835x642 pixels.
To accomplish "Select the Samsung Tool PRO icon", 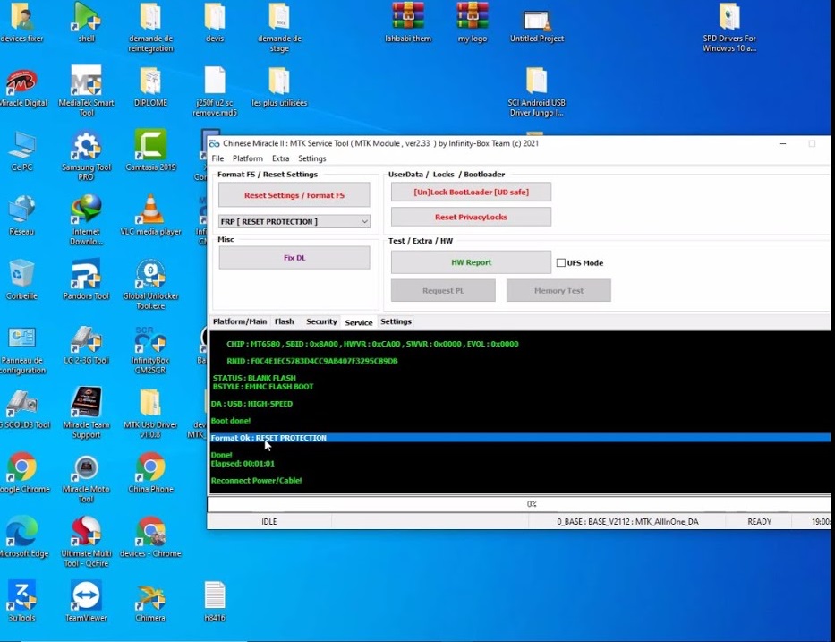I will (86, 146).
